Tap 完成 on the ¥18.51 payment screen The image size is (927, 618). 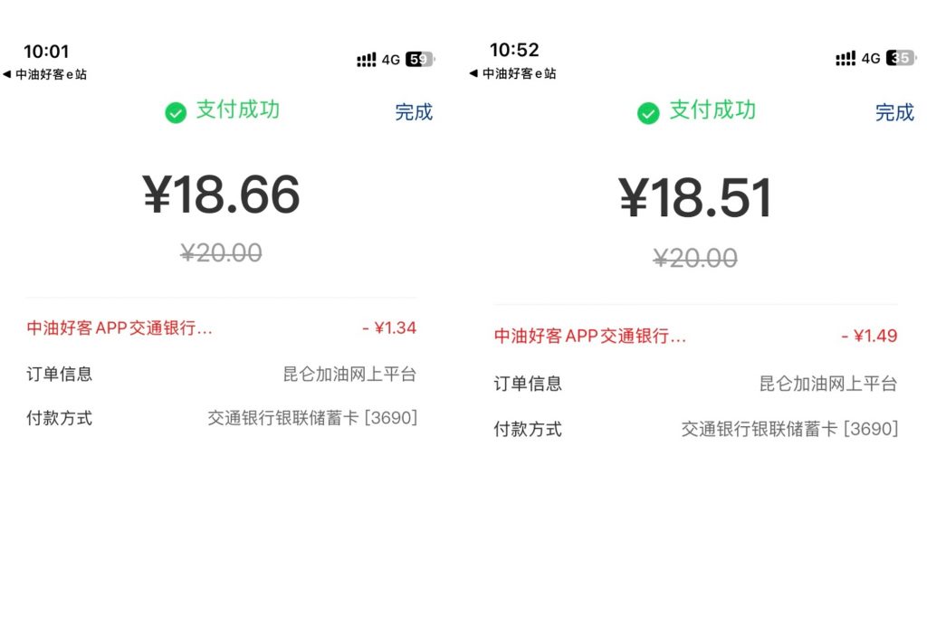(x=894, y=112)
